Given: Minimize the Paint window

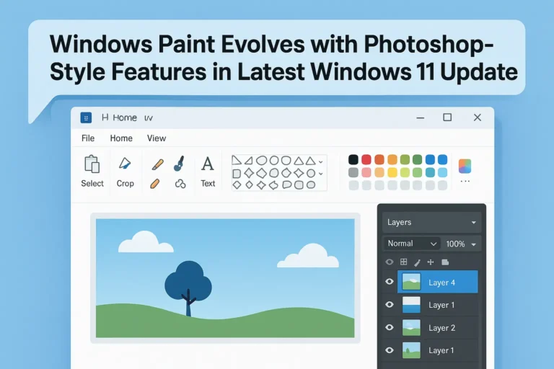Looking at the screenshot, I should coord(420,117).
